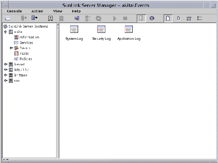Select Services under akita
The image size is (218, 163).
(26, 43)
